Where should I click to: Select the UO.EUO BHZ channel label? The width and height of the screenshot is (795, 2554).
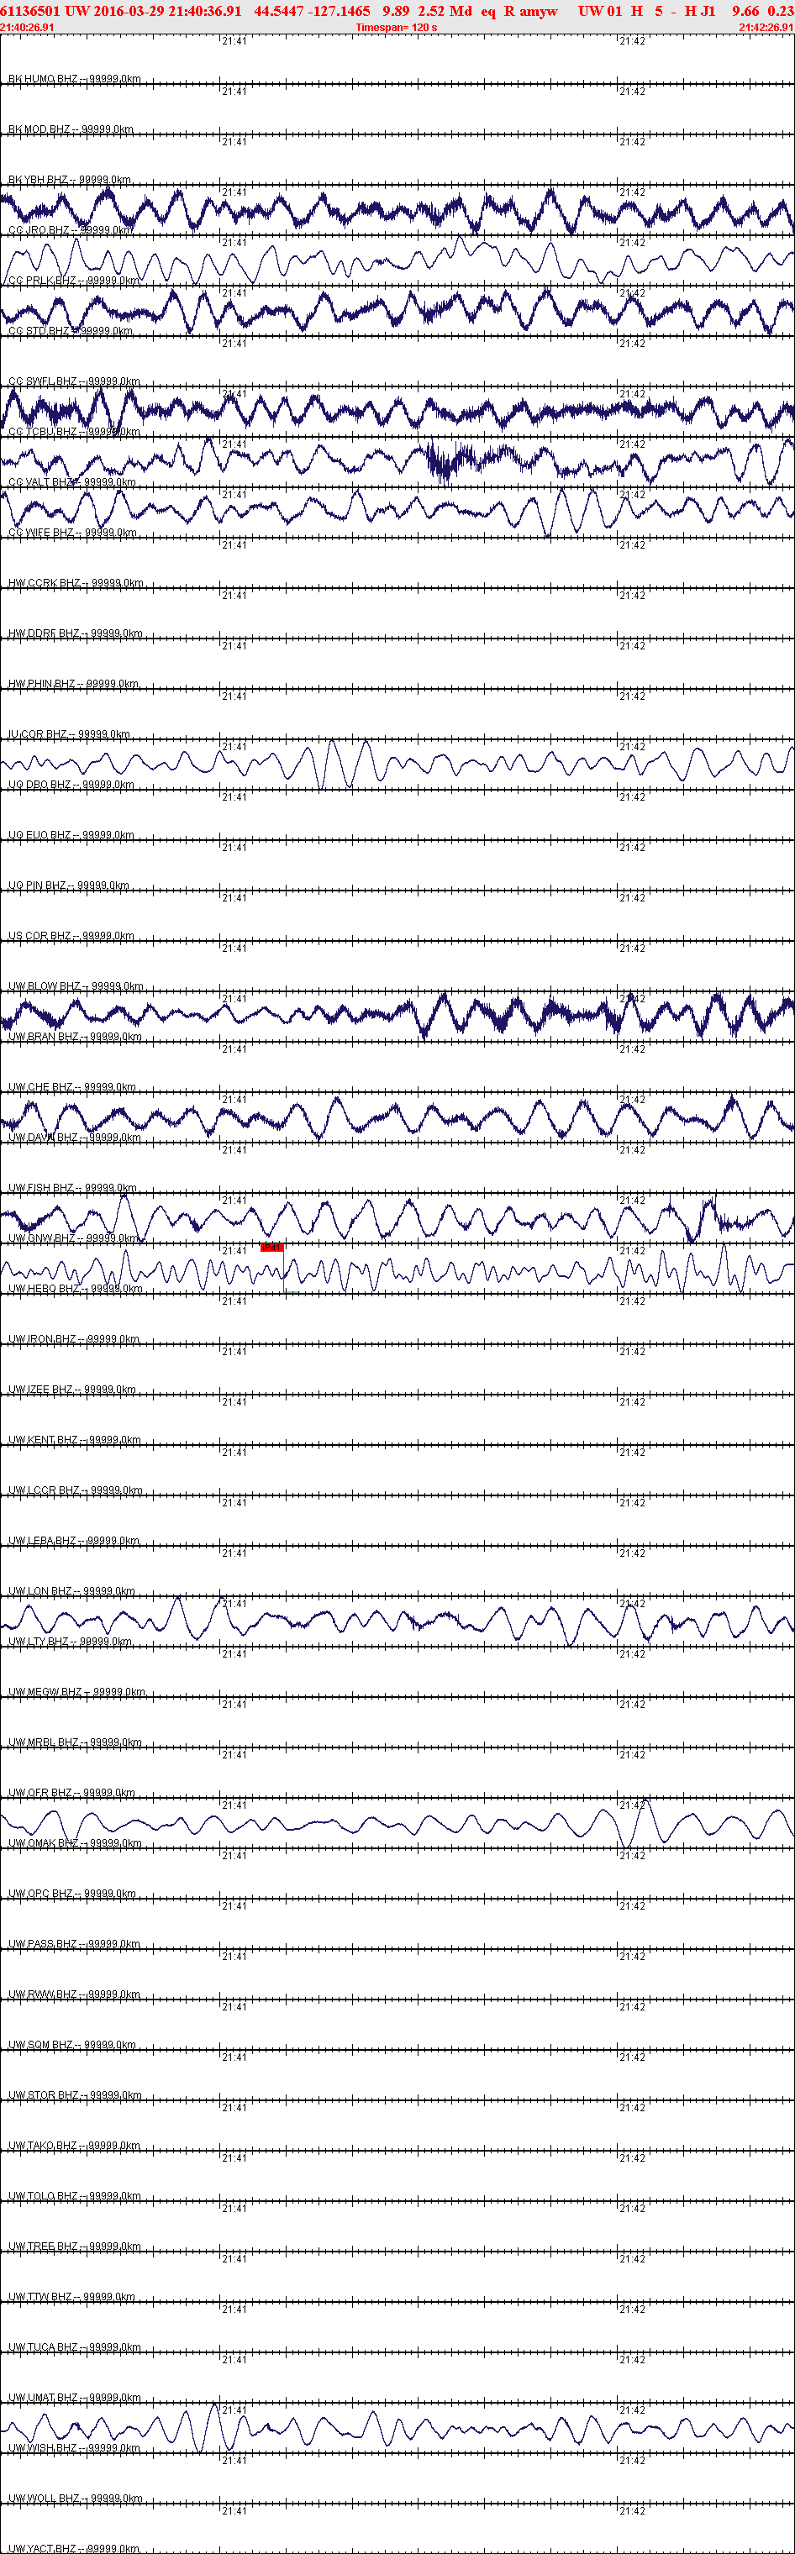tap(71, 835)
